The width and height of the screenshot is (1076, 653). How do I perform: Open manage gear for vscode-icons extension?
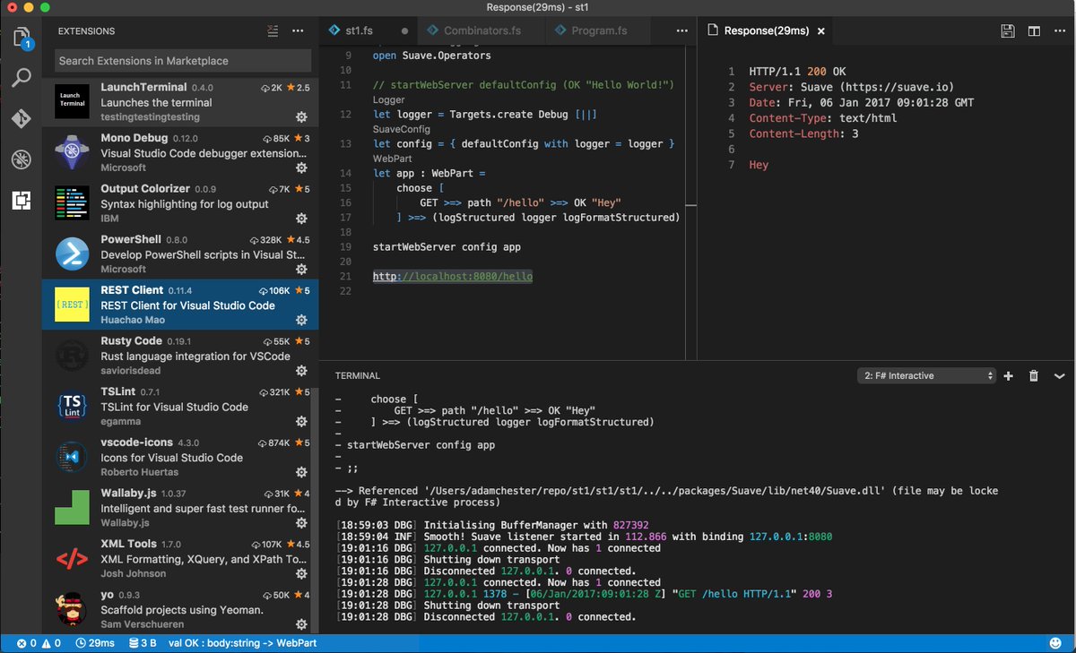(x=301, y=472)
